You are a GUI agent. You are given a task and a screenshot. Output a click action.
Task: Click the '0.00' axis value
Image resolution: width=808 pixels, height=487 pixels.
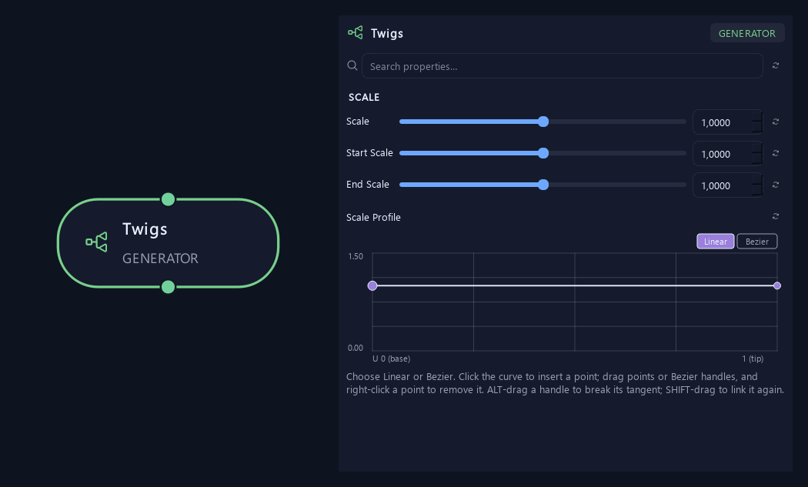[356, 348]
